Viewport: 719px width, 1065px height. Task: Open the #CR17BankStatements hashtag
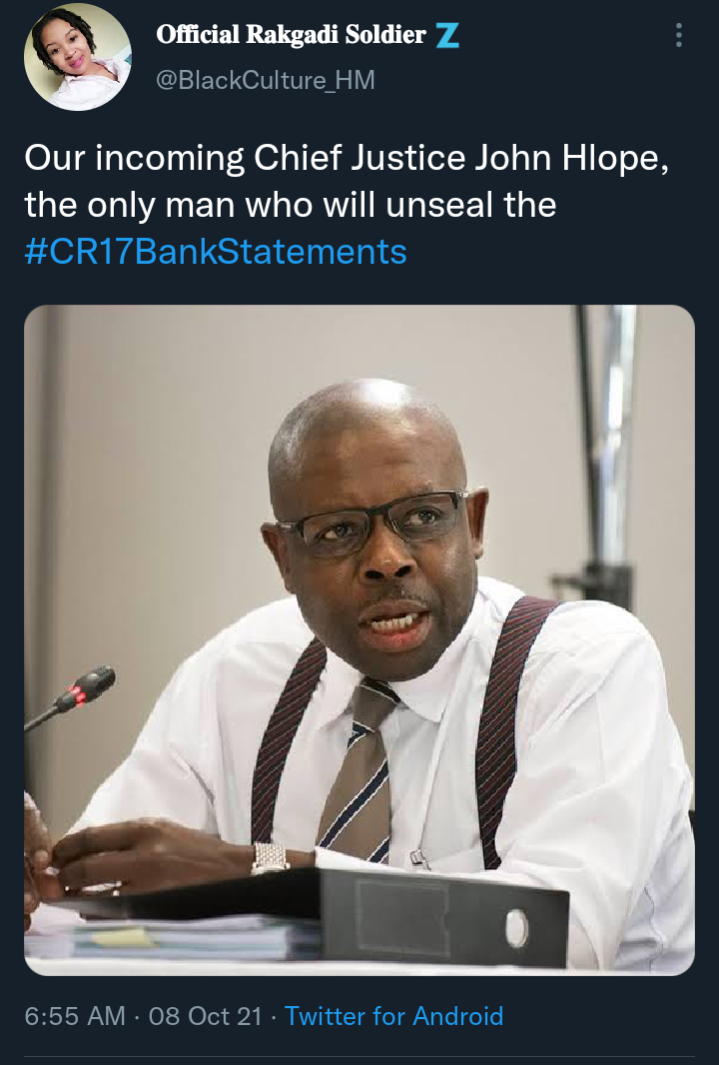tap(216, 252)
